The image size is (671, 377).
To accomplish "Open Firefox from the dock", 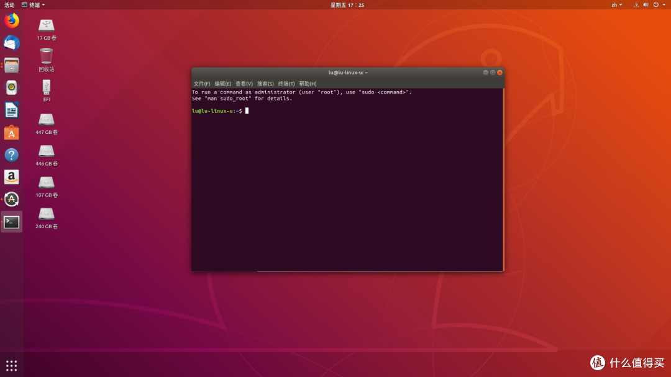I will [x=12, y=20].
